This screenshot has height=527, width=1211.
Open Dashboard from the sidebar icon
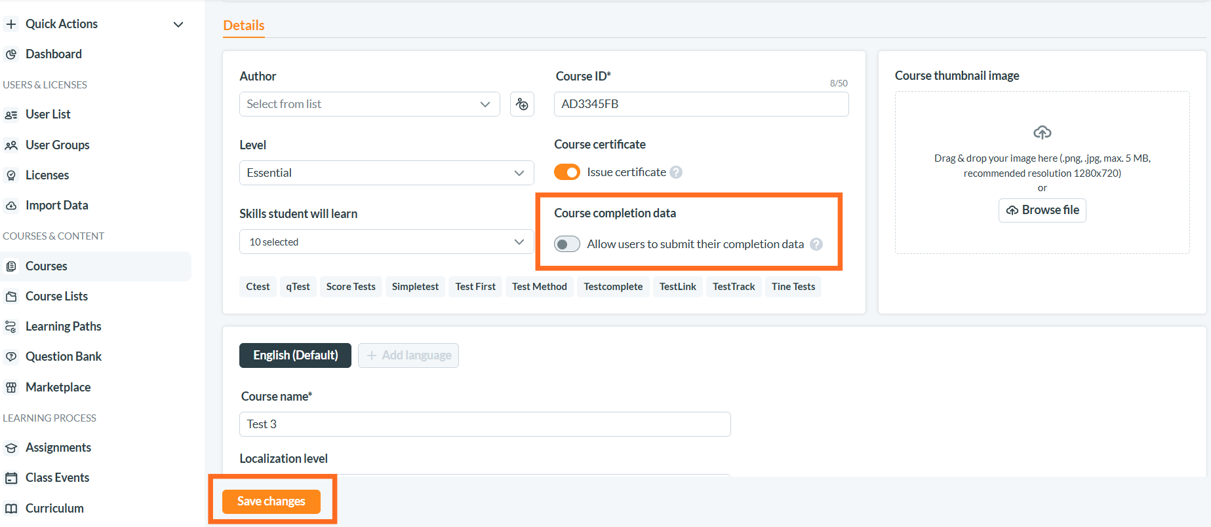pyautogui.click(x=11, y=54)
